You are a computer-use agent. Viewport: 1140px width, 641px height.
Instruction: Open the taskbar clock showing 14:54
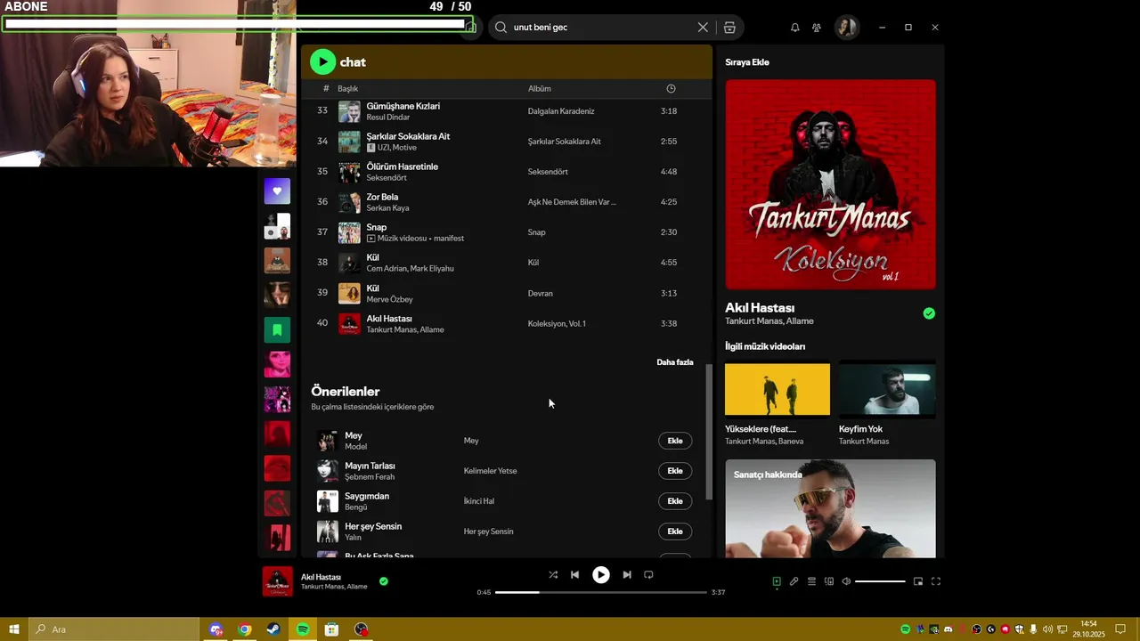tap(1088, 629)
